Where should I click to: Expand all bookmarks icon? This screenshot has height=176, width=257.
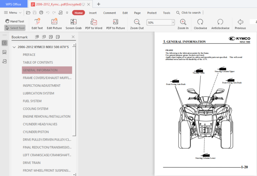[x=37, y=37]
